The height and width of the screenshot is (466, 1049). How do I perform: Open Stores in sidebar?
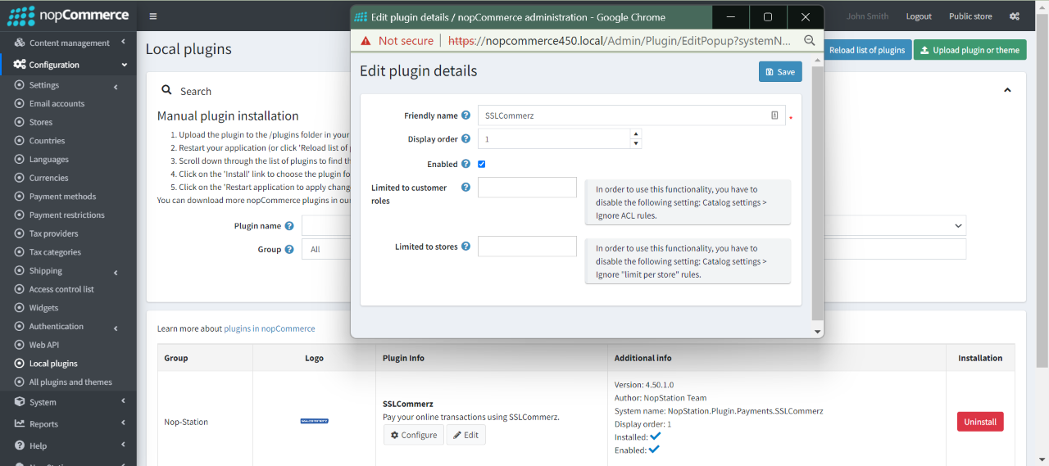(x=40, y=122)
